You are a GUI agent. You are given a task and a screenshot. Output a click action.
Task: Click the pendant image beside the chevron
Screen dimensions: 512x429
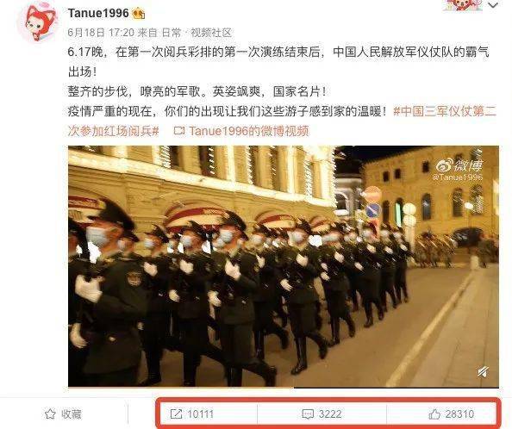tap(461, 5)
